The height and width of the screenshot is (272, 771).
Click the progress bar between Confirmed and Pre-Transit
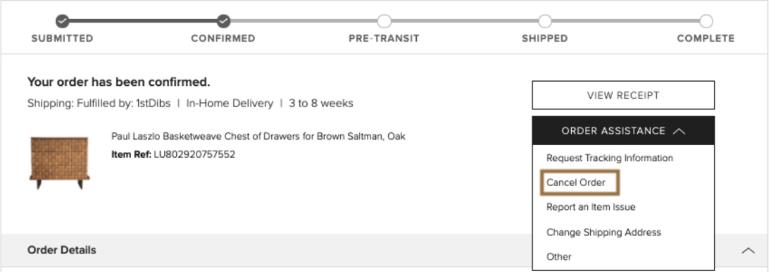pyautogui.click(x=304, y=21)
